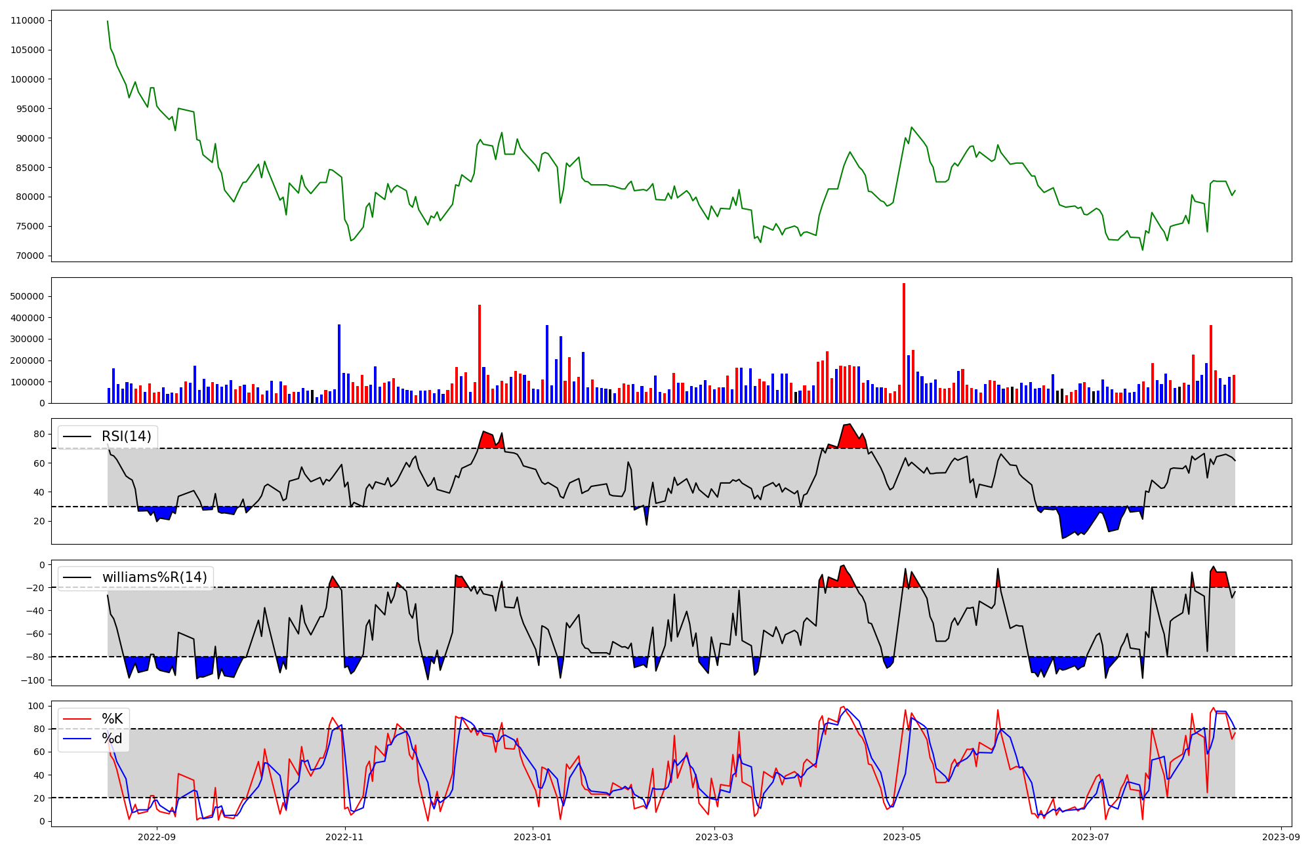This screenshot has width=1312, height=852.
Task: Click the 70000 price axis label
Action: pos(30,256)
